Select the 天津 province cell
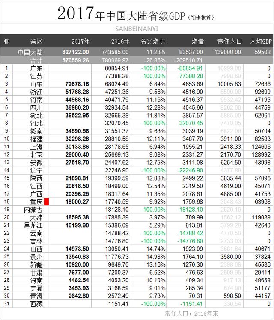This screenshot has height=320, width=274. coord(36,218)
